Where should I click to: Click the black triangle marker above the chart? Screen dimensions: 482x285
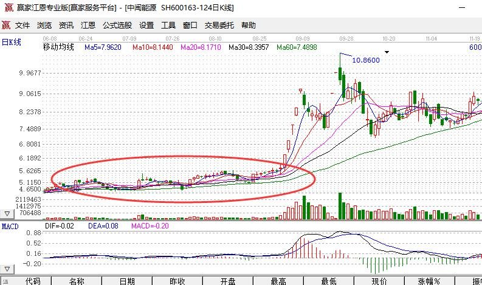point(387,52)
